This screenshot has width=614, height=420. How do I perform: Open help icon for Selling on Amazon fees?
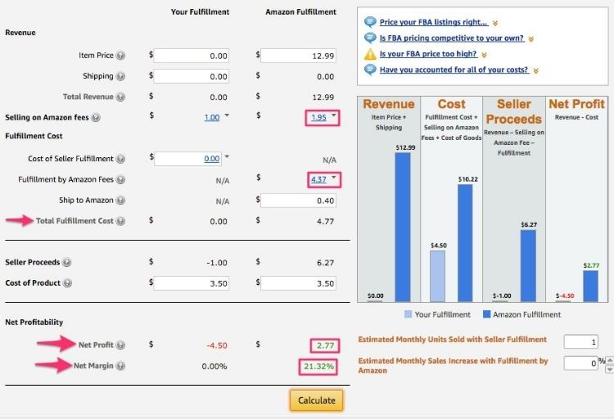(x=96, y=117)
